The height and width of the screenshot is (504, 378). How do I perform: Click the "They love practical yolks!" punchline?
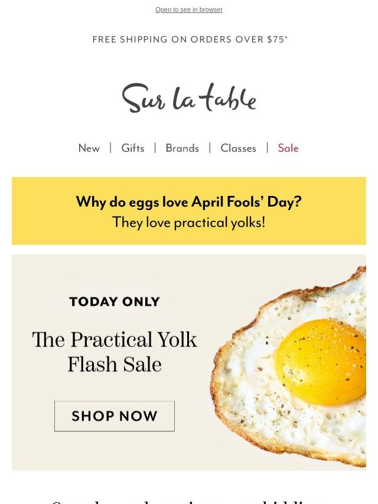tap(189, 222)
